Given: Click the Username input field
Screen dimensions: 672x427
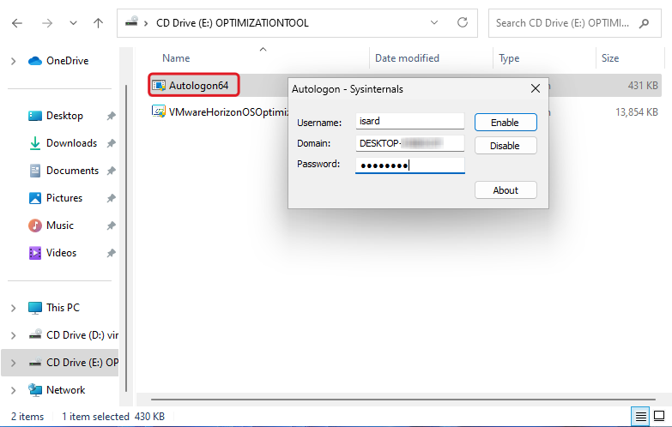Looking at the screenshot, I should point(409,123).
